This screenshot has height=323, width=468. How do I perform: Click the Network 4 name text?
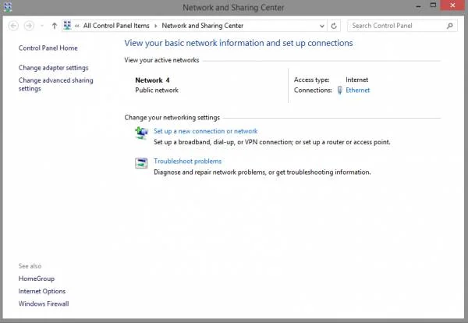[x=152, y=80]
